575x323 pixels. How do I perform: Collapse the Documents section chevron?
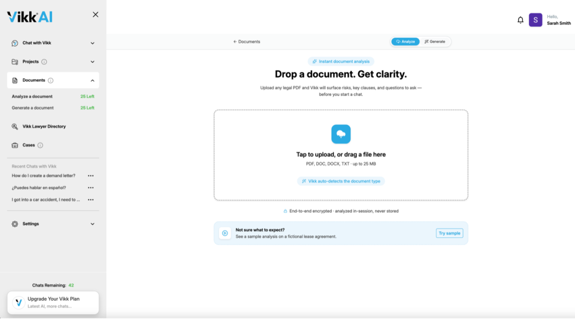point(93,81)
